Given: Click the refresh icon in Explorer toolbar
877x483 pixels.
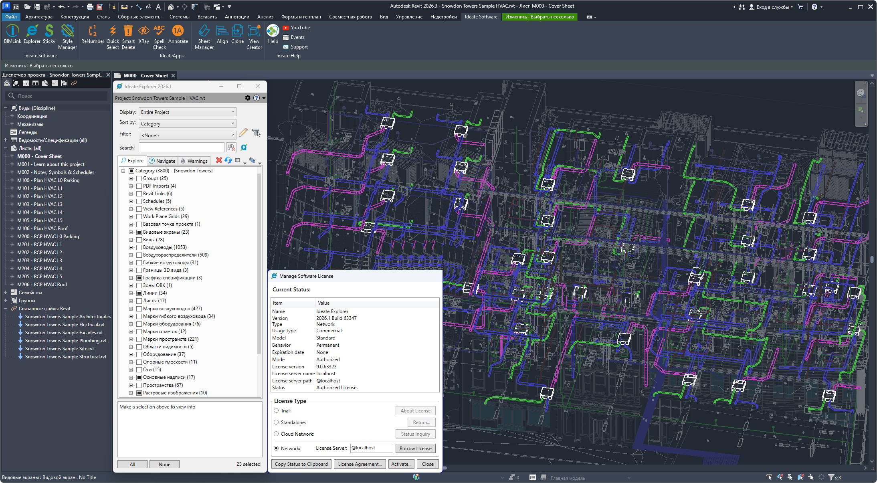Looking at the screenshot, I should (228, 160).
